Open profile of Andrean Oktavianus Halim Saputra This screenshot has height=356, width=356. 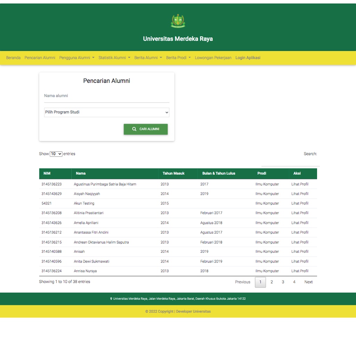point(300,242)
